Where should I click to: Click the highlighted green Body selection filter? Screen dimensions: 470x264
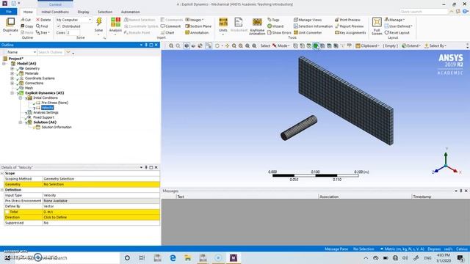pos(316,45)
